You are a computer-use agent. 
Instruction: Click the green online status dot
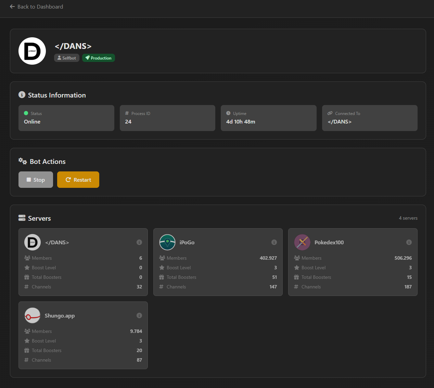coord(26,113)
